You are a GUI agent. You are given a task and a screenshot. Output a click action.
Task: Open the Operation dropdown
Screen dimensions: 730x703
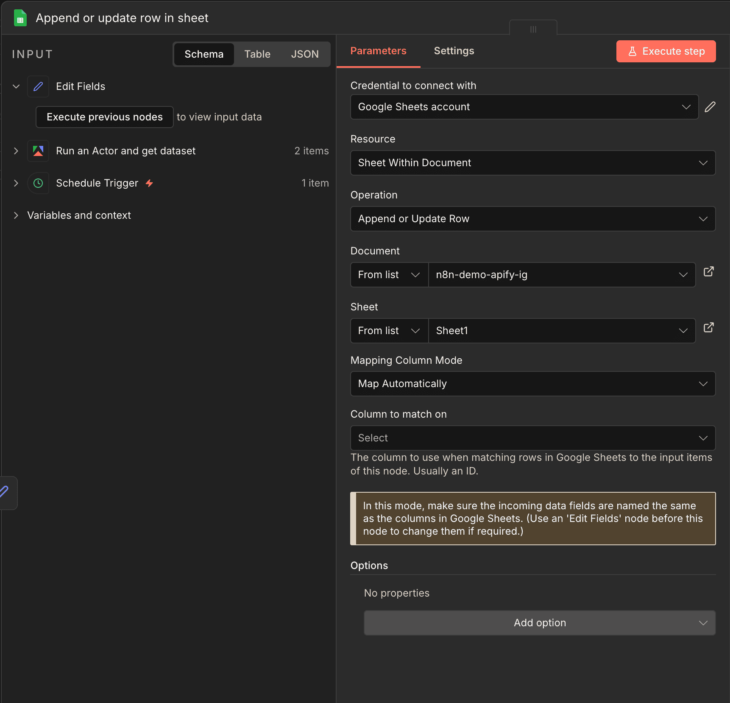click(x=532, y=219)
